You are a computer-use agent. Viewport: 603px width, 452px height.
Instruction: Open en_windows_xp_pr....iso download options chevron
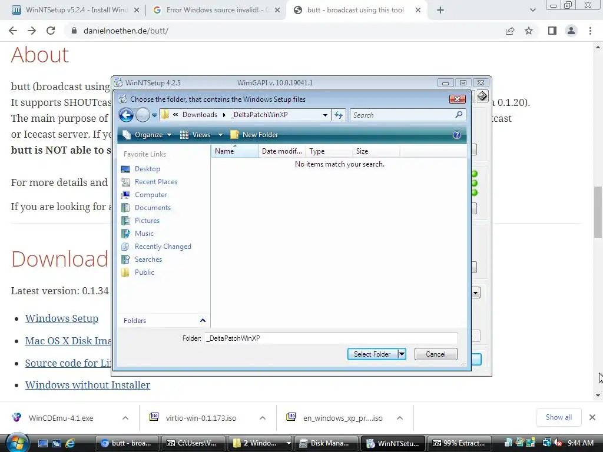tap(400, 418)
